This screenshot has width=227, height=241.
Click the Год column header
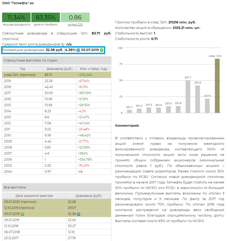tap(22, 69)
